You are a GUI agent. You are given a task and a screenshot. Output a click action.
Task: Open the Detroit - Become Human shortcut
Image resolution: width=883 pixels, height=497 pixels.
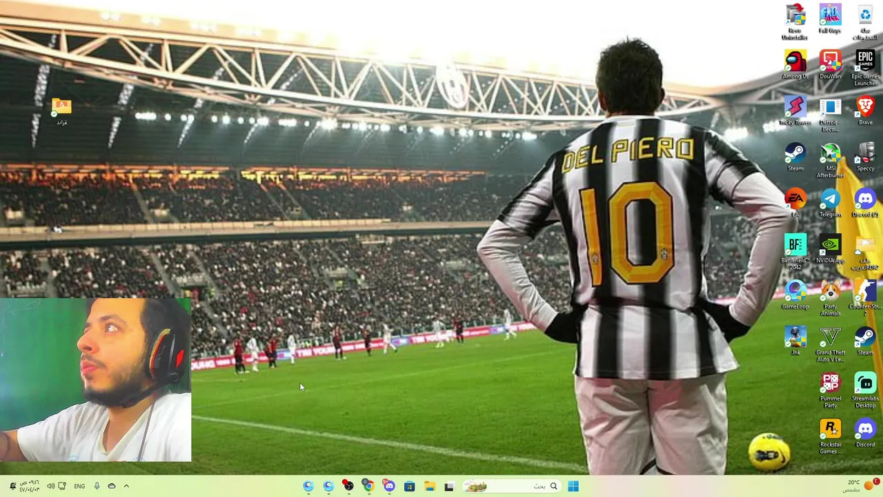click(830, 114)
